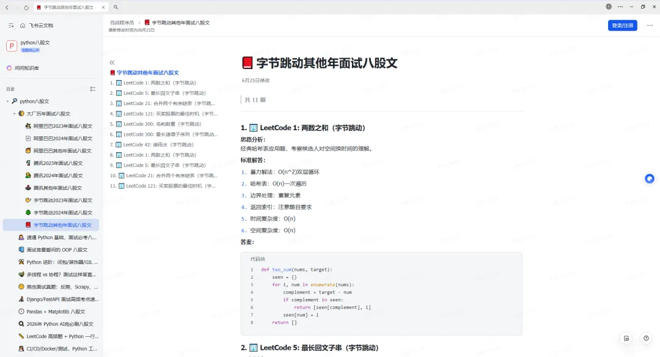
Task: Jump to outline item 2 LeetCode 5 最长回文子串
Action: point(158,93)
